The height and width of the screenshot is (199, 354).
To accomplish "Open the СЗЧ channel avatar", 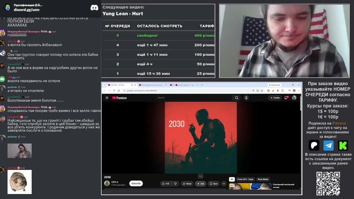I will click(x=107, y=183).
